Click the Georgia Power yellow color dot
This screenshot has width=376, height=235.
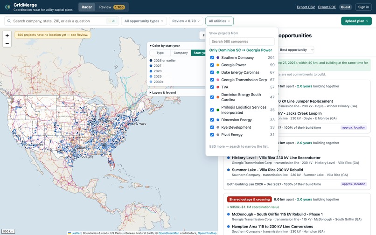coord(218,65)
